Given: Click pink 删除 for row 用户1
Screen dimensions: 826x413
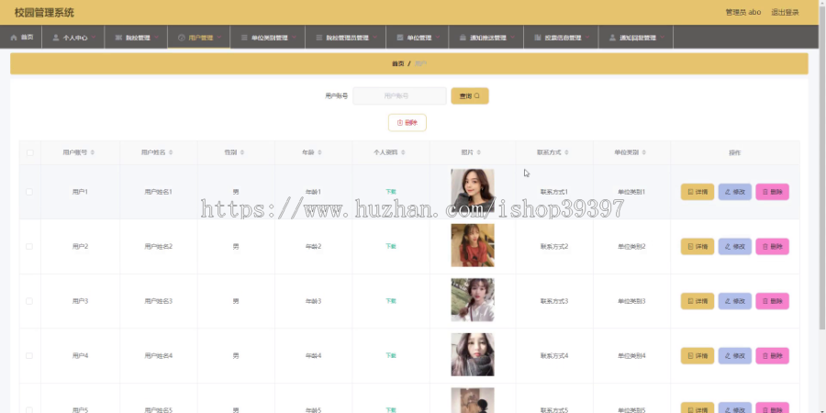Looking at the screenshot, I should (772, 192).
